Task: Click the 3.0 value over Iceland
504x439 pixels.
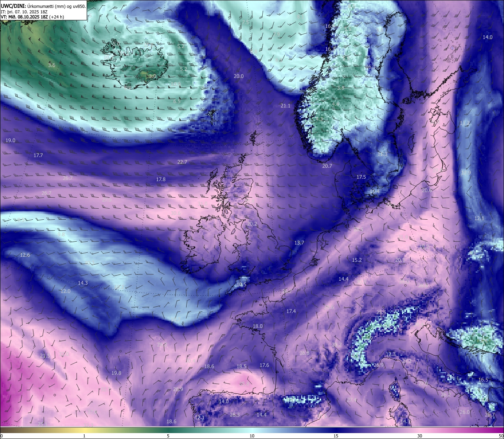Action: tap(152, 76)
